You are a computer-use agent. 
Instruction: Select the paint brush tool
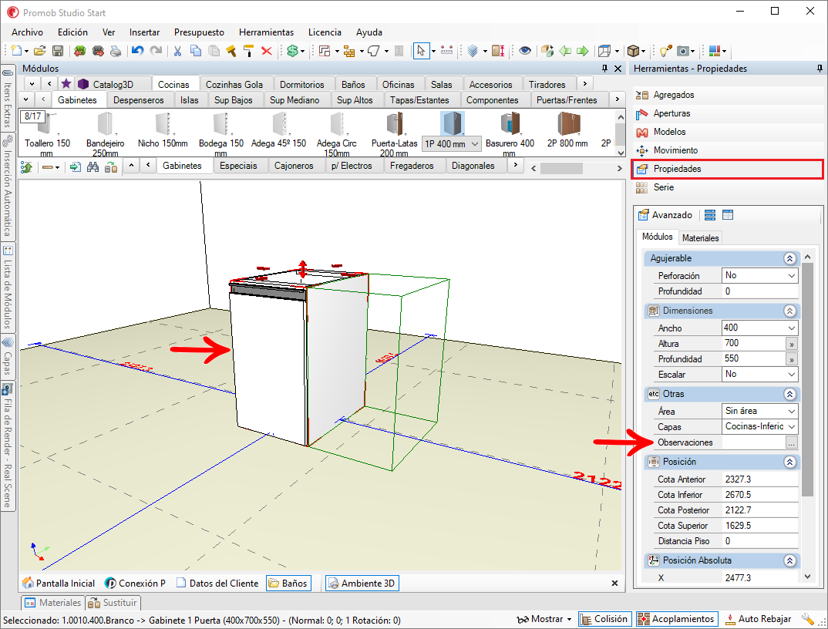[x=231, y=51]
